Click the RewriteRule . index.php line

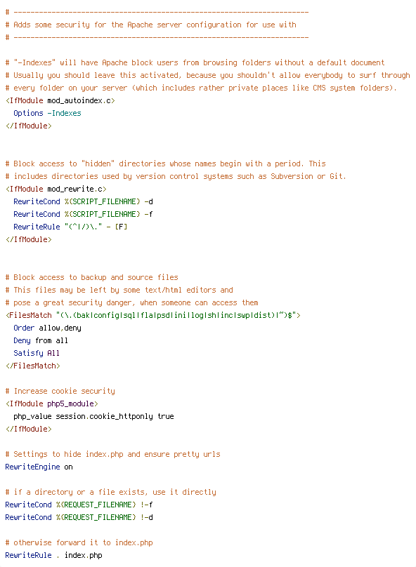(x=53, y=556)
